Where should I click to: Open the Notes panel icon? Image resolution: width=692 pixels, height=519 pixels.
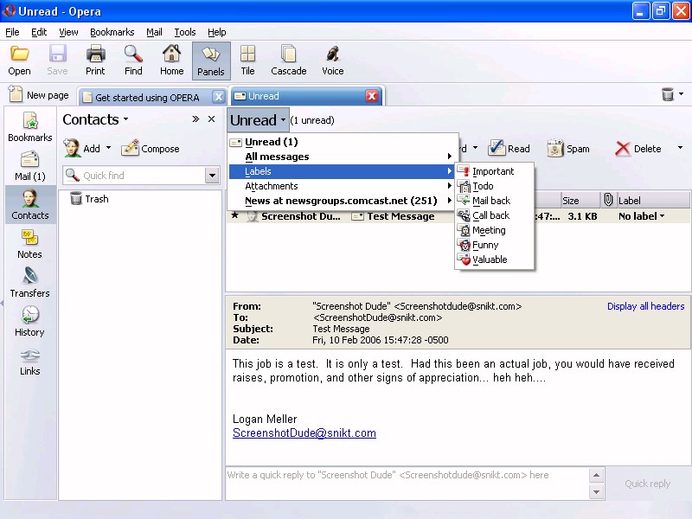pyautogui.click(x=29, y=244)
